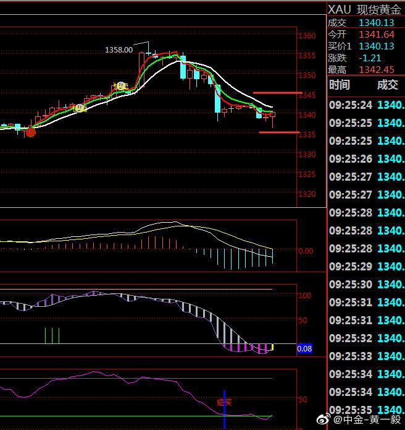This screenshot has width=405, height=430.
Task: Click the red circle marker on the chart
Action: [30, 131]
